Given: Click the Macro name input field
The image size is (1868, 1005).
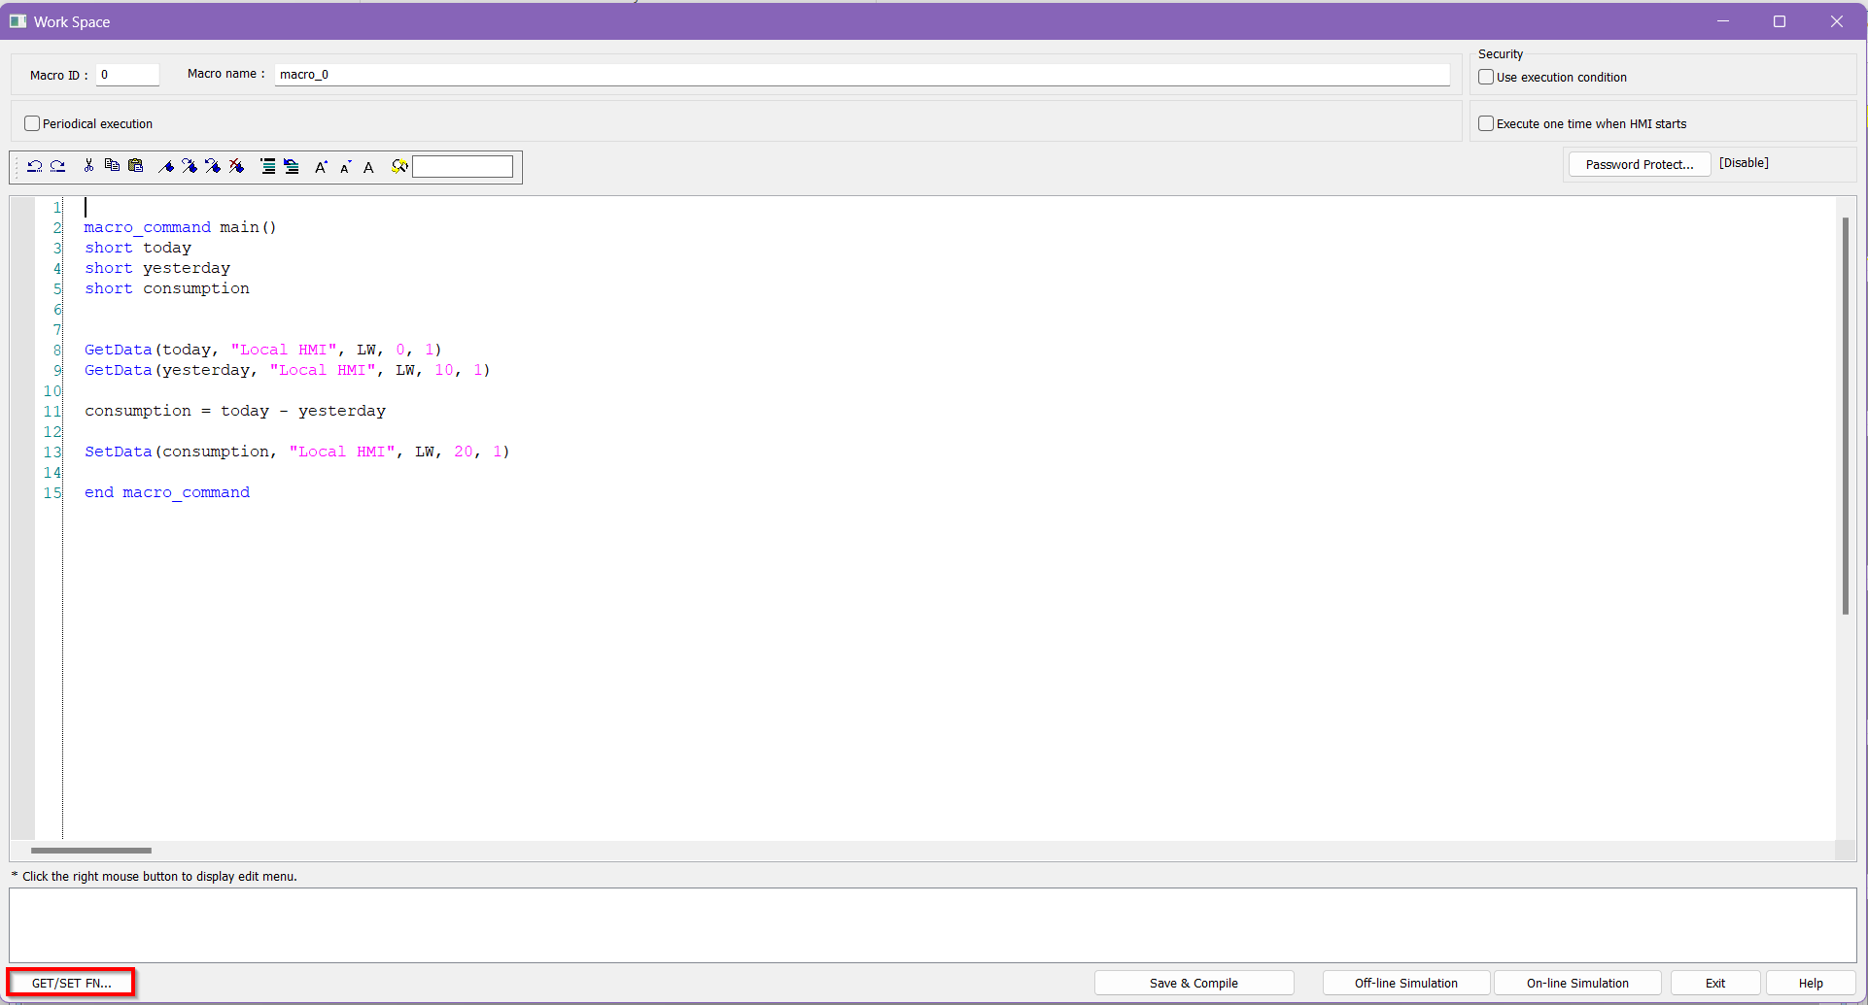Looking at the screenshot, I should click(x=861, y=75).
